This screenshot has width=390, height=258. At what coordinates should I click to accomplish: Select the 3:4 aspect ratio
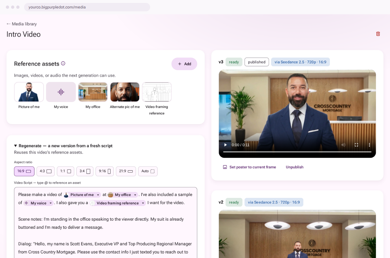coord(85,171)
